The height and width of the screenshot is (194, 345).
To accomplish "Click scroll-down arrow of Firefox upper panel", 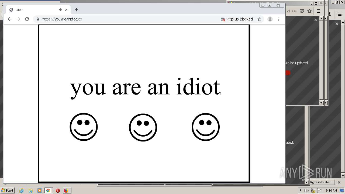I will [321, 103].
